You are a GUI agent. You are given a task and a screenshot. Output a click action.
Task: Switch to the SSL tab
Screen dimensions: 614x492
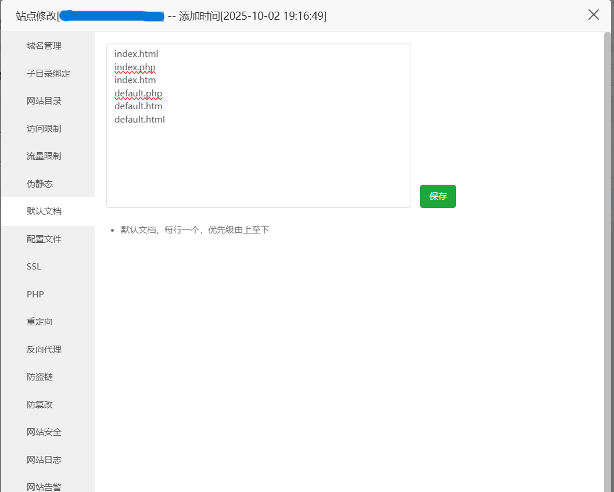point(34,267)
